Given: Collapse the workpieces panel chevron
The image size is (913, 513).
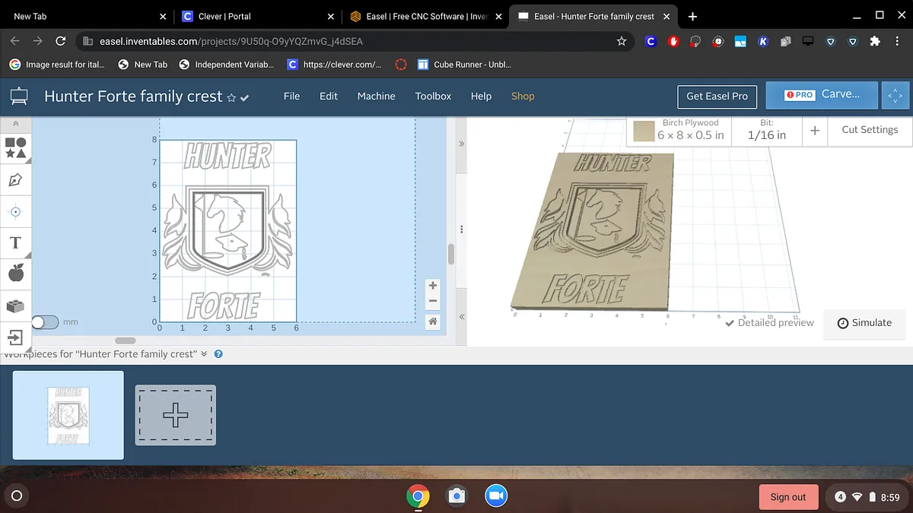Looking at the screenshot, I should tap(204, 354).
